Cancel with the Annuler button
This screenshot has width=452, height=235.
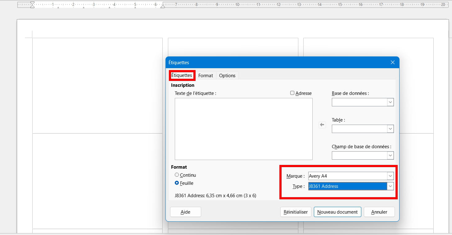(x=379, y=212)
